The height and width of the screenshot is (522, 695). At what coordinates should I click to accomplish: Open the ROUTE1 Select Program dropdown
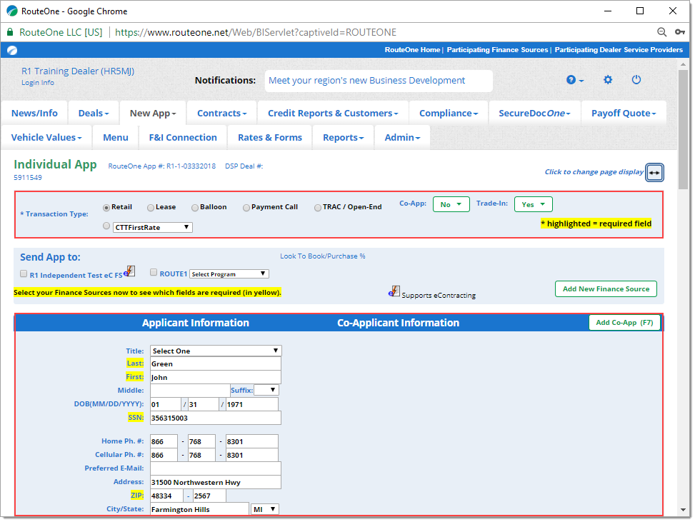tap(229, 273)
